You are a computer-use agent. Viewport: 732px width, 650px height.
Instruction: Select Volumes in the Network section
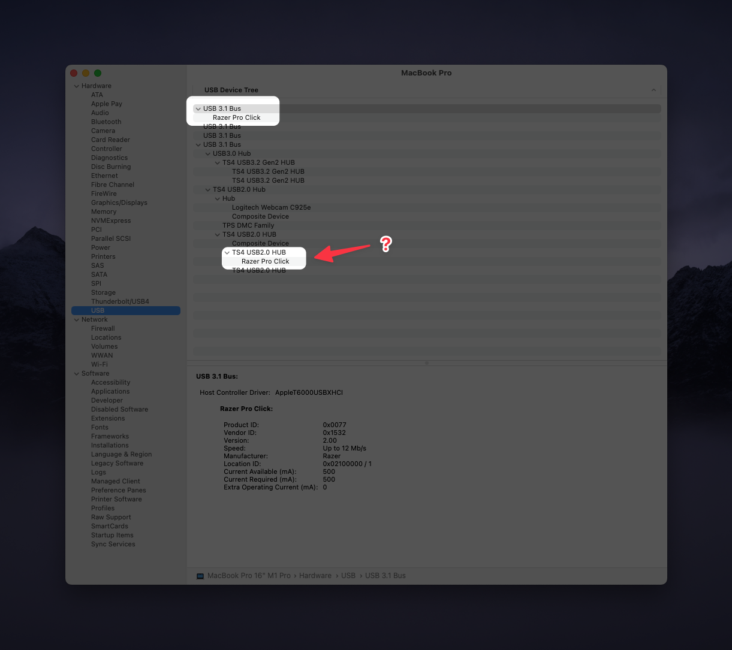[104, 347]
